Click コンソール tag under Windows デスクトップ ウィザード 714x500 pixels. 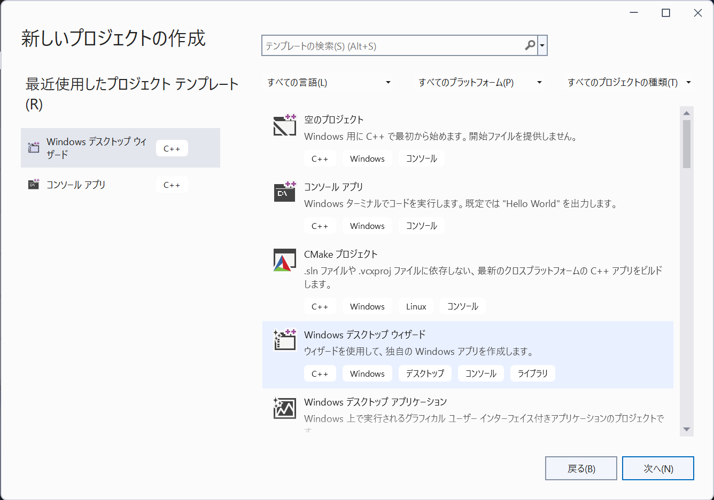(481, 374)
